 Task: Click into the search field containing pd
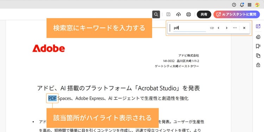(189, 28)
